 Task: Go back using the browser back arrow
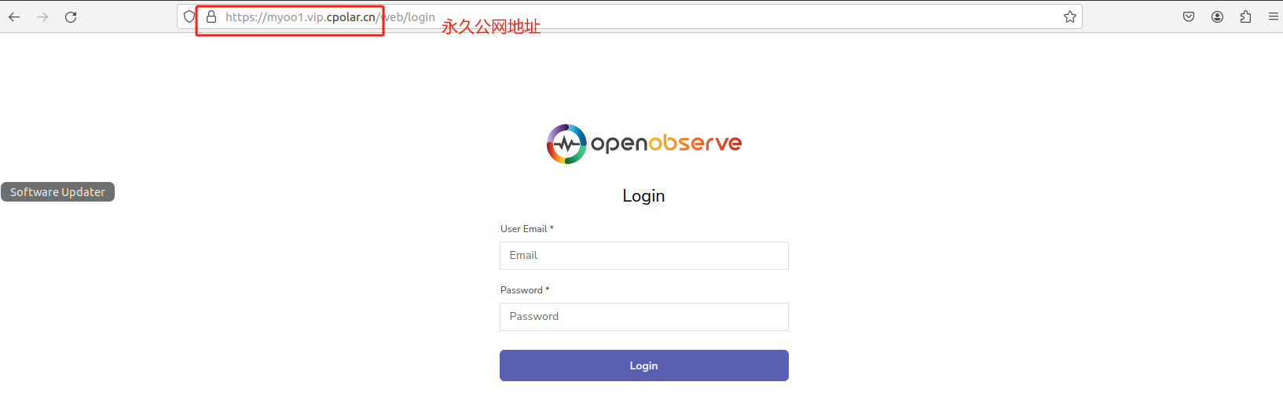point(14,16)
